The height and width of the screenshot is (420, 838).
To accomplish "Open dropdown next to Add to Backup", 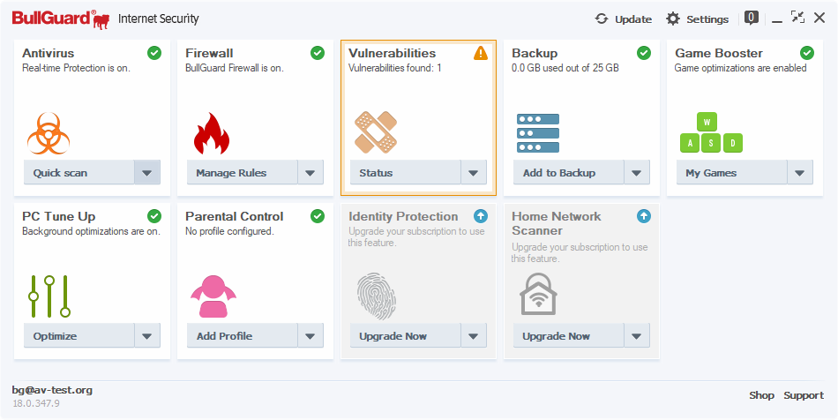I will pyautogui.click(x=637, y=173).
